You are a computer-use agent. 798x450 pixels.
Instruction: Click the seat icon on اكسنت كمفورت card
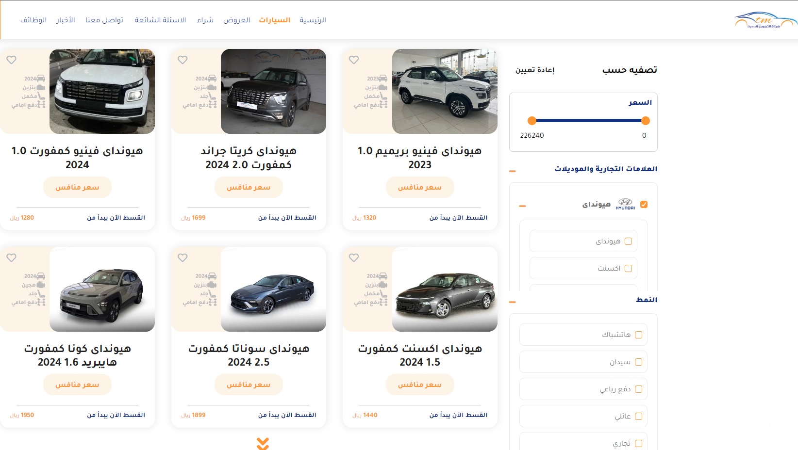pos(383,293)
